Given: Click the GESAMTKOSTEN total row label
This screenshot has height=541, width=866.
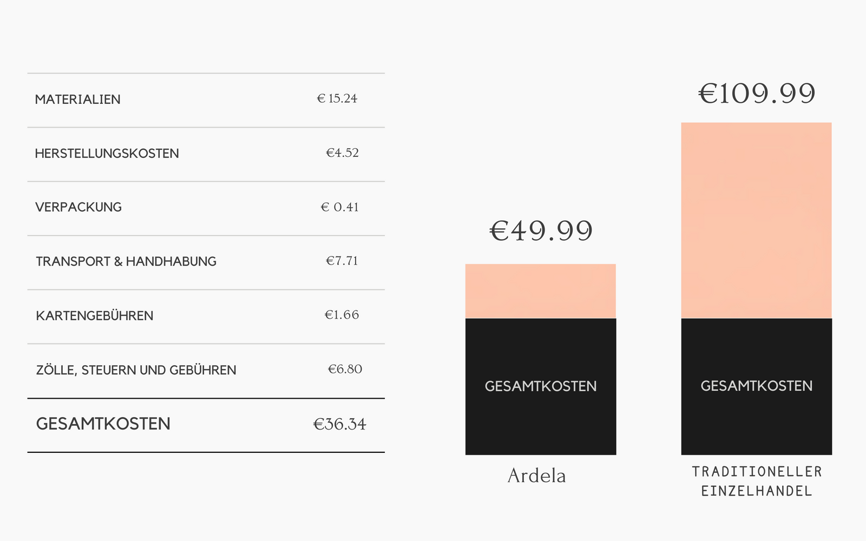Looking at the screenshot, I should 103,424.
